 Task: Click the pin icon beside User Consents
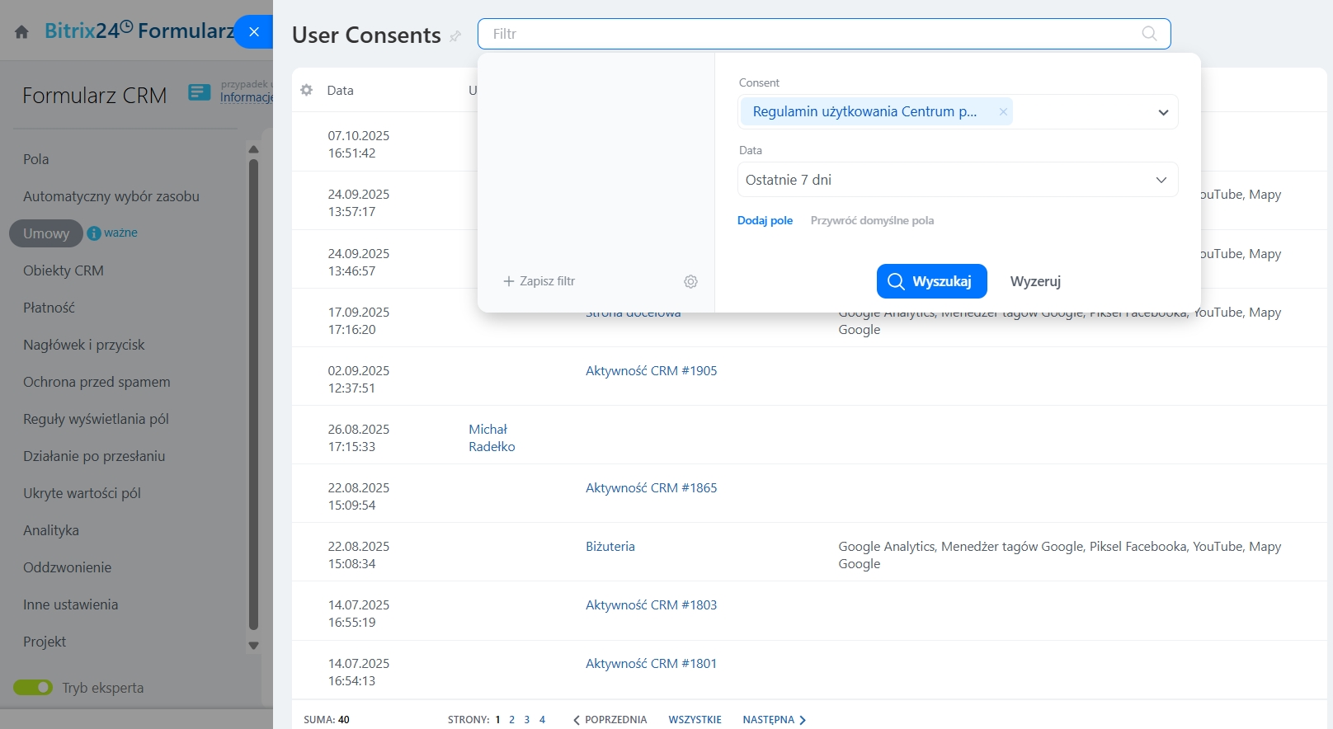click(x=455, y=36)
